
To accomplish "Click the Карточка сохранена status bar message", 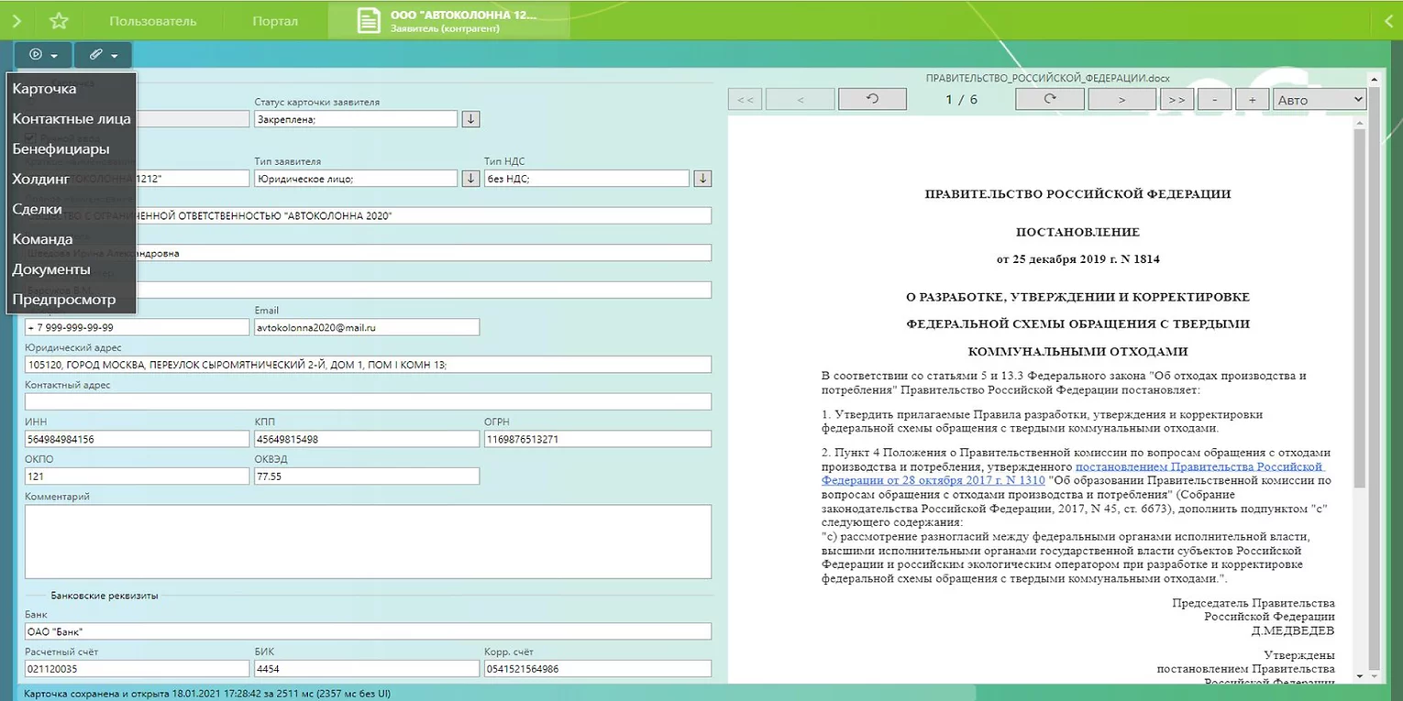I will point(207,694).
